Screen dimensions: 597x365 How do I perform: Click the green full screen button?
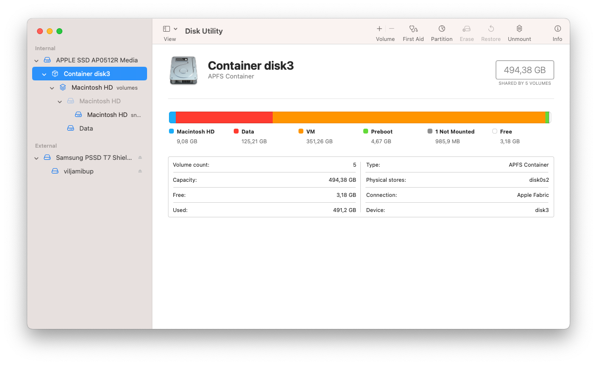59,31
